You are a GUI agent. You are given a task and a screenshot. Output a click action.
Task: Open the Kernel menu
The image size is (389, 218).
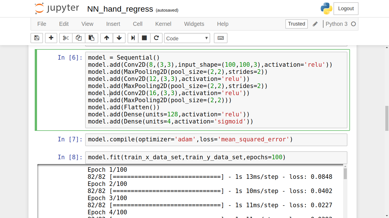click(x=163, y=24)
